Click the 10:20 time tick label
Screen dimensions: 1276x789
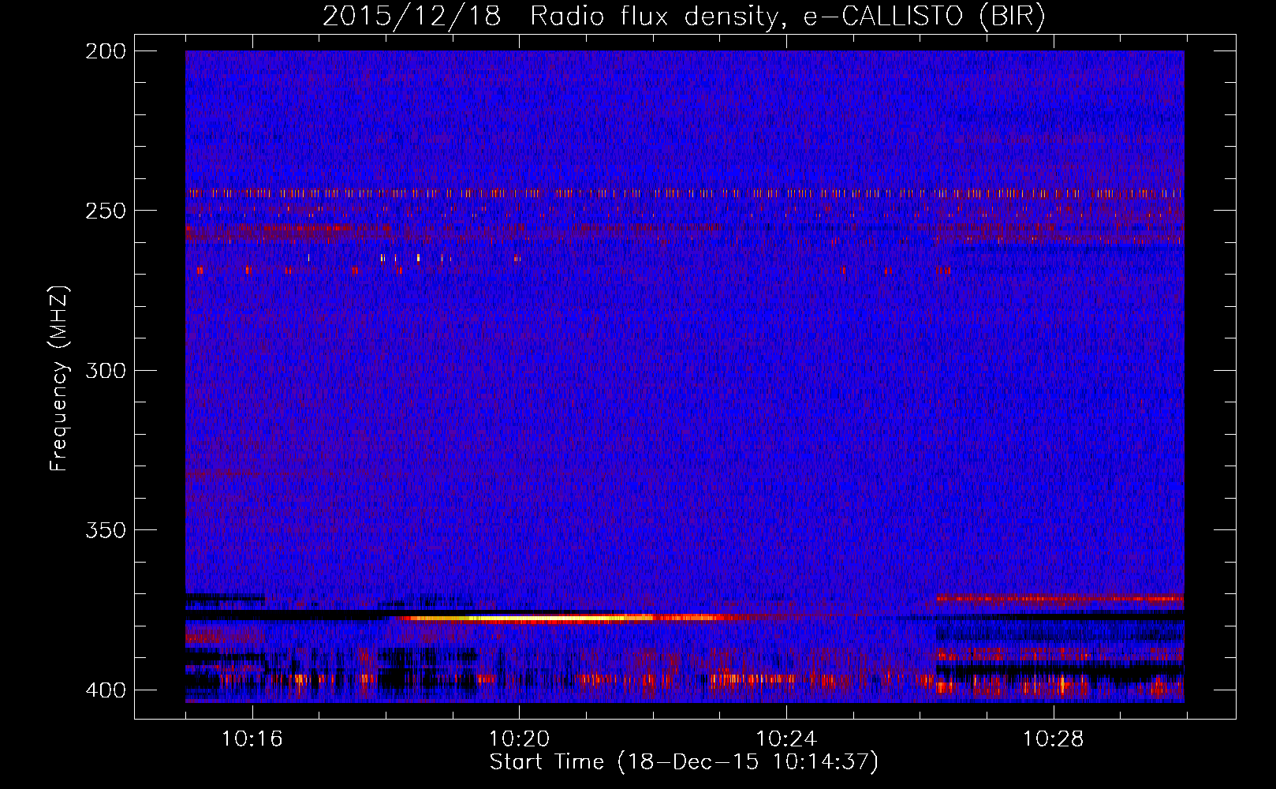point(519,739)
